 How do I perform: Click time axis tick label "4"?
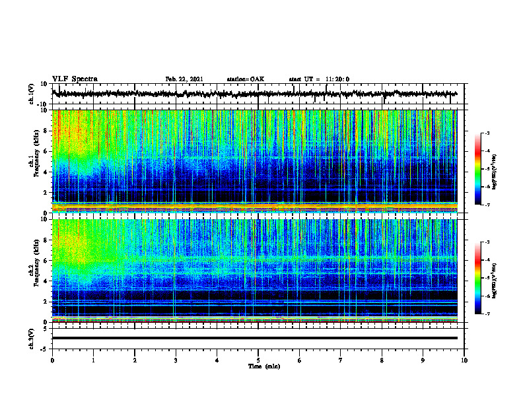[x=217, y=360]
